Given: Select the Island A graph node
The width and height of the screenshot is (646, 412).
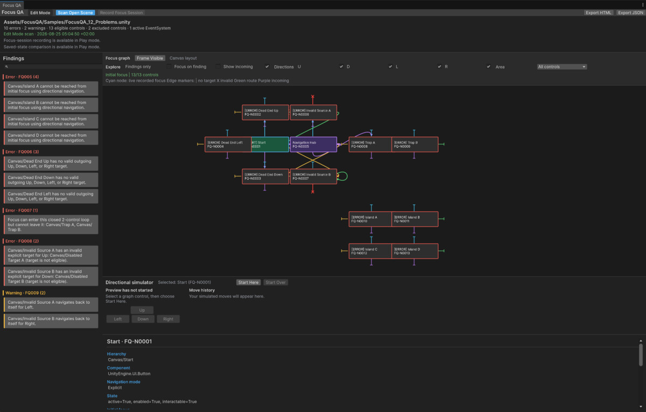Looking at the screenshot, I should tap(370, 219).
